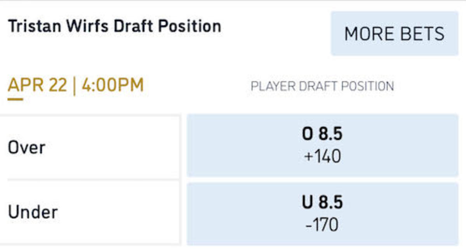
Task: Click the bold O 8.5 line text
Action: [322, 134]
